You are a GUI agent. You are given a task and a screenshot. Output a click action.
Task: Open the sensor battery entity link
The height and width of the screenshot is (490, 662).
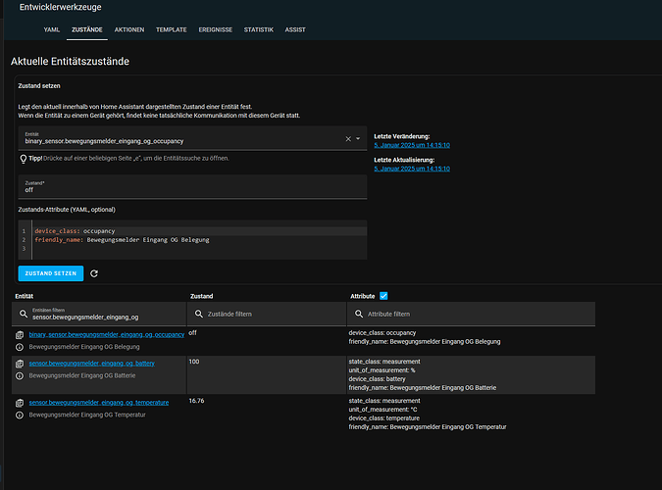pyautogui.click(x=91, y=364)
